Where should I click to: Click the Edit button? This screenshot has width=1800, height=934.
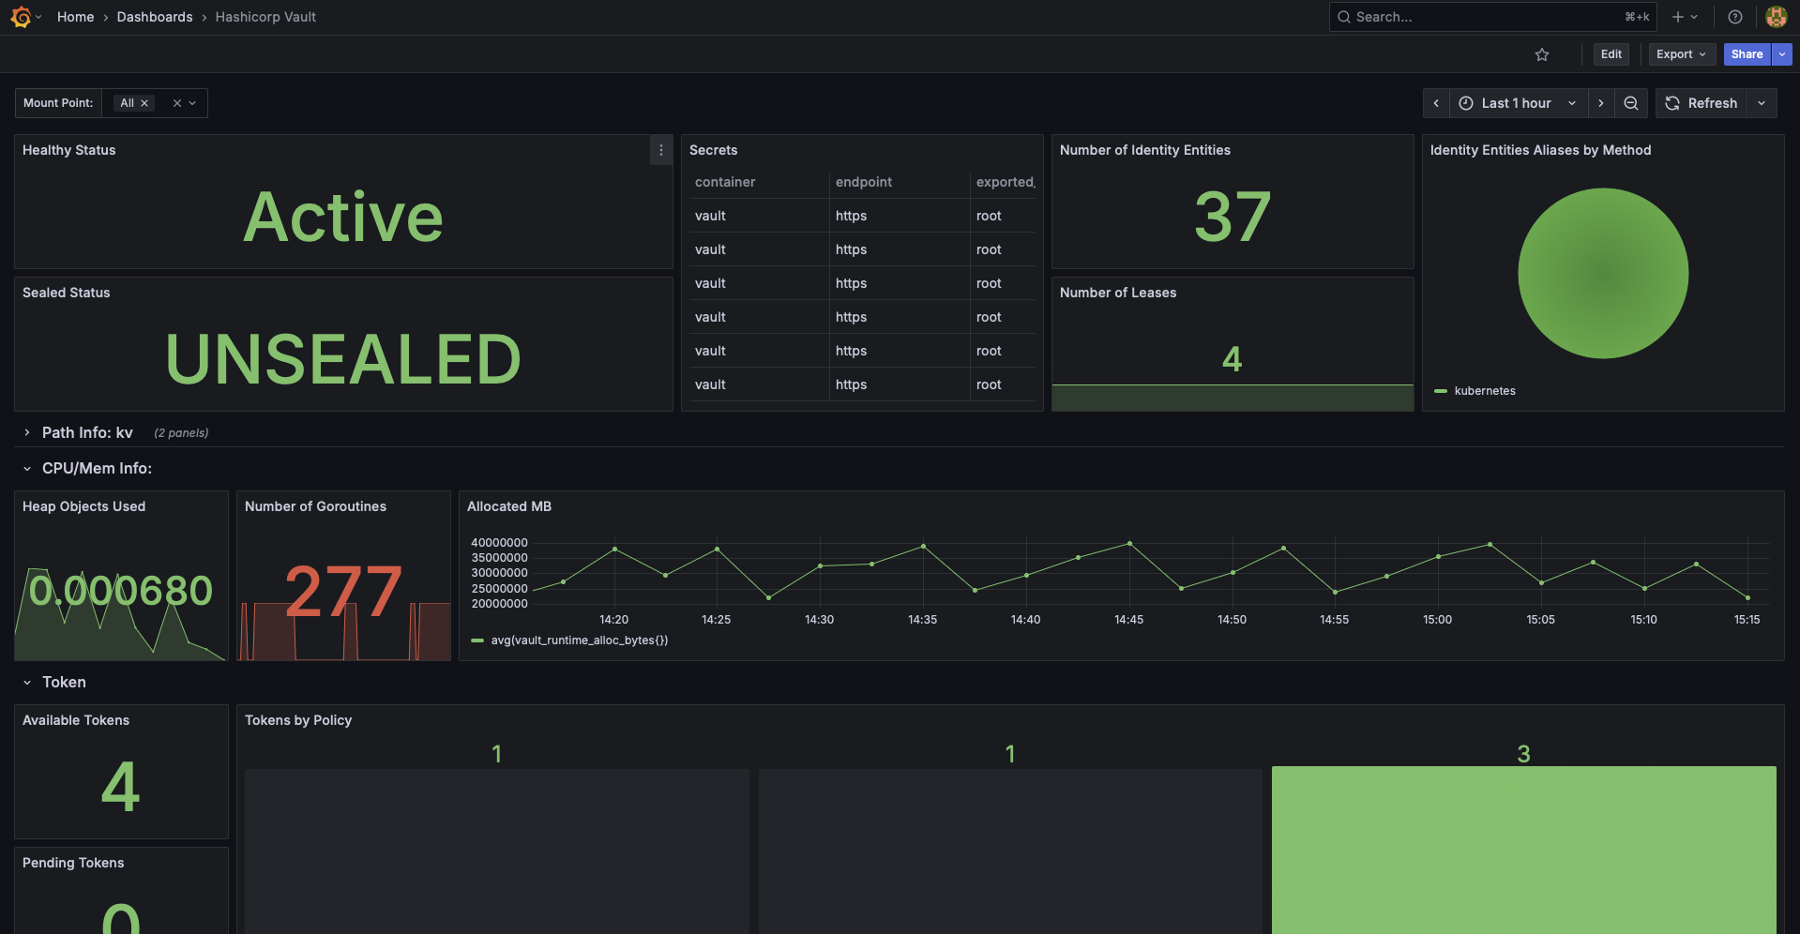(1611, 54)
